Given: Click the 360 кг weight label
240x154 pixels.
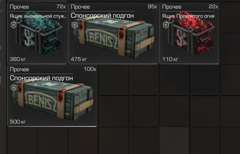Looking at the screenshot, I should 18,59.
